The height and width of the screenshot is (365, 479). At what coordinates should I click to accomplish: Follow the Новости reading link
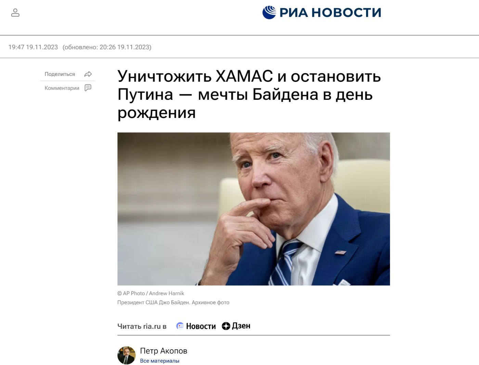coord(201,326)
